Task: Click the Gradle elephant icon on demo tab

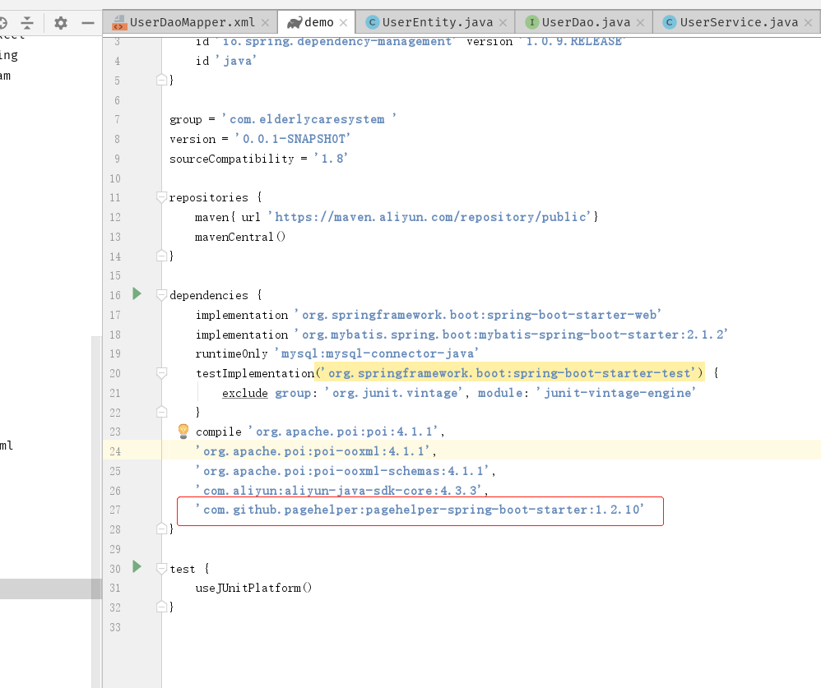Action: pos(295,22)
